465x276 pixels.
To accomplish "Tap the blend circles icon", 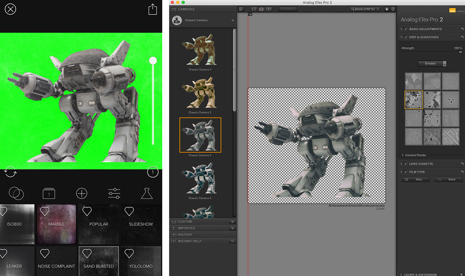I will (x=16, y=194).
